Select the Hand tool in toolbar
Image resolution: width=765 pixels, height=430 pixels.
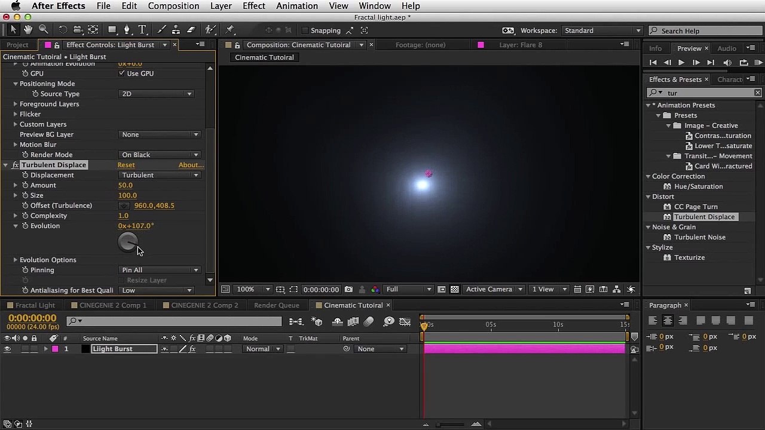tap(28, 30)
